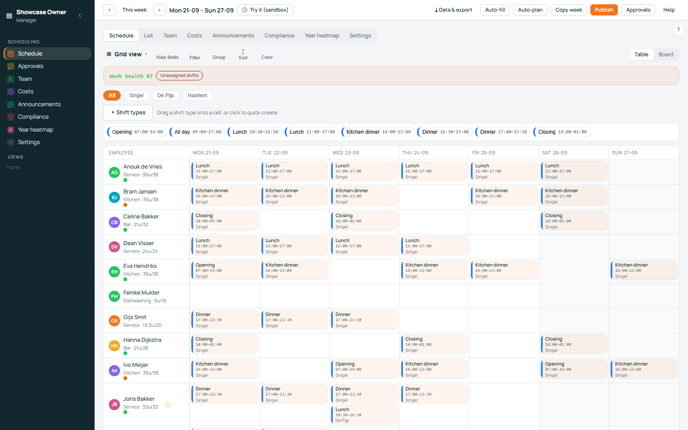688x430 pixels.
Task: Toggle the Unassigned shifts chip
Action: (x=179, y=76)
